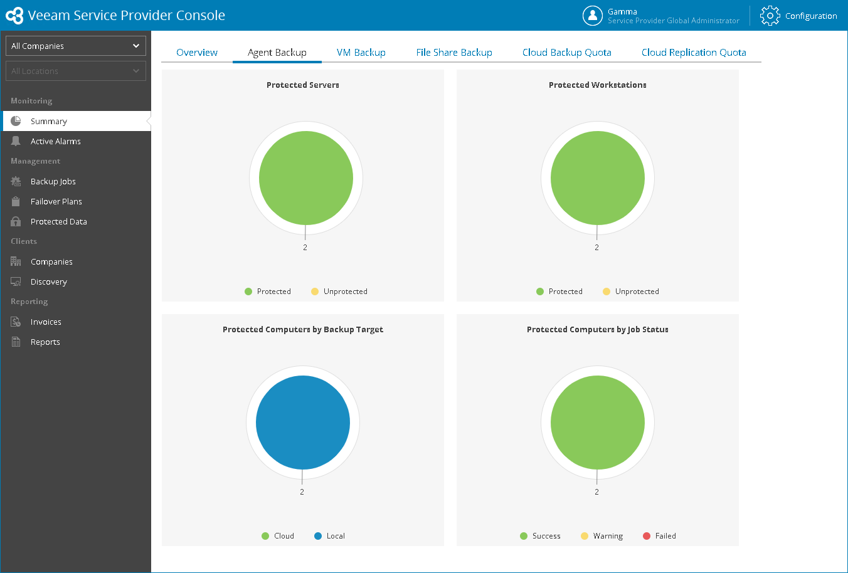Select the Summary menu item

[76, 121]
